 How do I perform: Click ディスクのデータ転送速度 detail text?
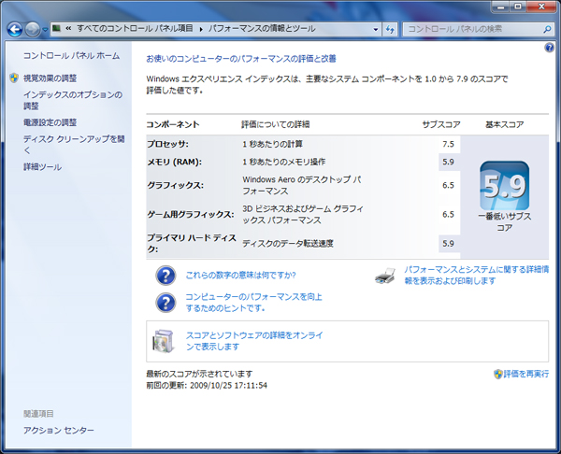click(288, 244)
